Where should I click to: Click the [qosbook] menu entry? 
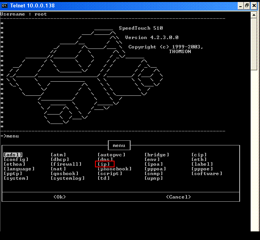point(65,174)
